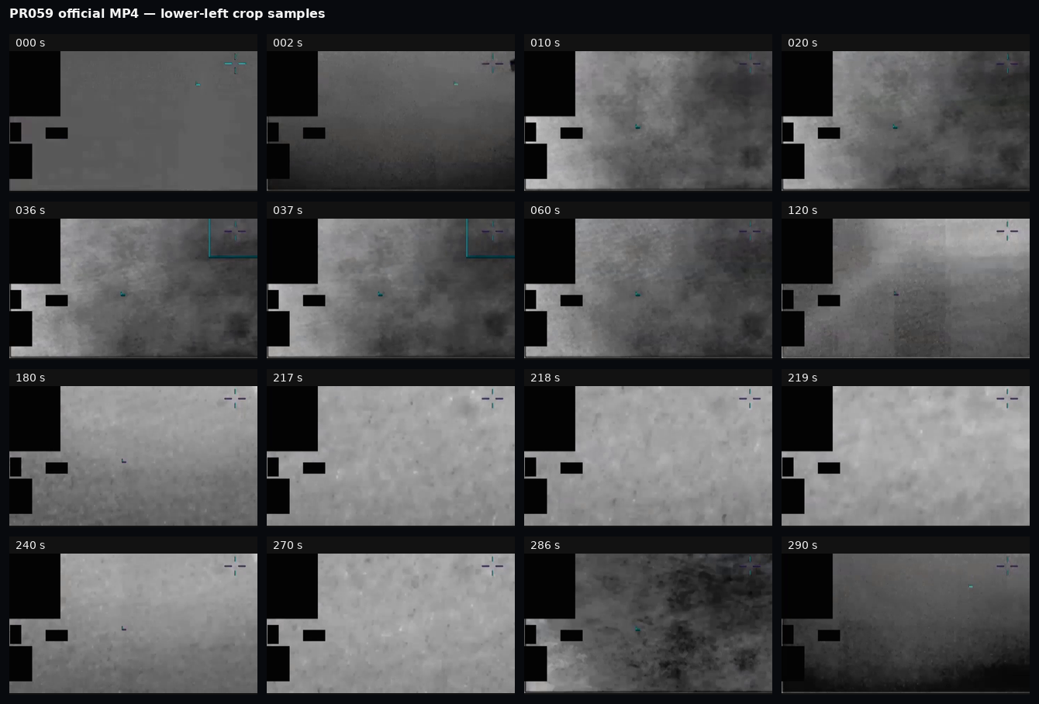Click the crosshair reticle in 000 s frame
The height and width of the screenshot is (704, 1039).
(x=235, y=64)
